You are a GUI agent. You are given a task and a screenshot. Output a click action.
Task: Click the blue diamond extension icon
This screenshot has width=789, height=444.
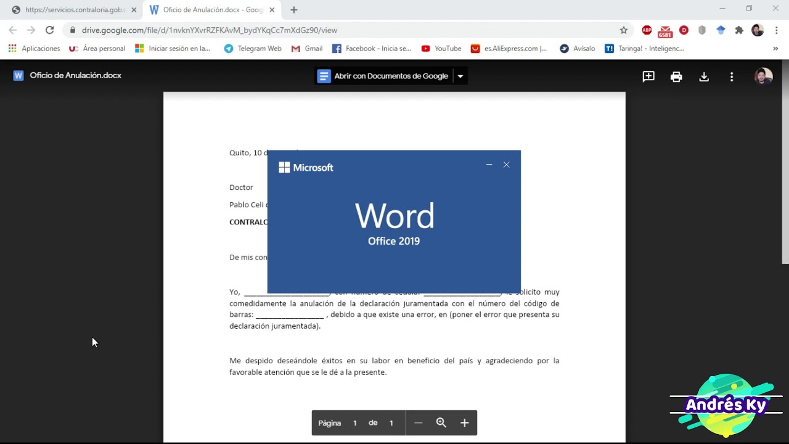pyautogui.click(x=721, y=30)
